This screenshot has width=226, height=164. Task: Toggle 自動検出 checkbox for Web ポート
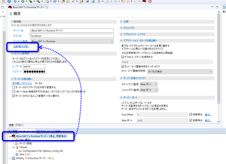(x=191, y=120)
